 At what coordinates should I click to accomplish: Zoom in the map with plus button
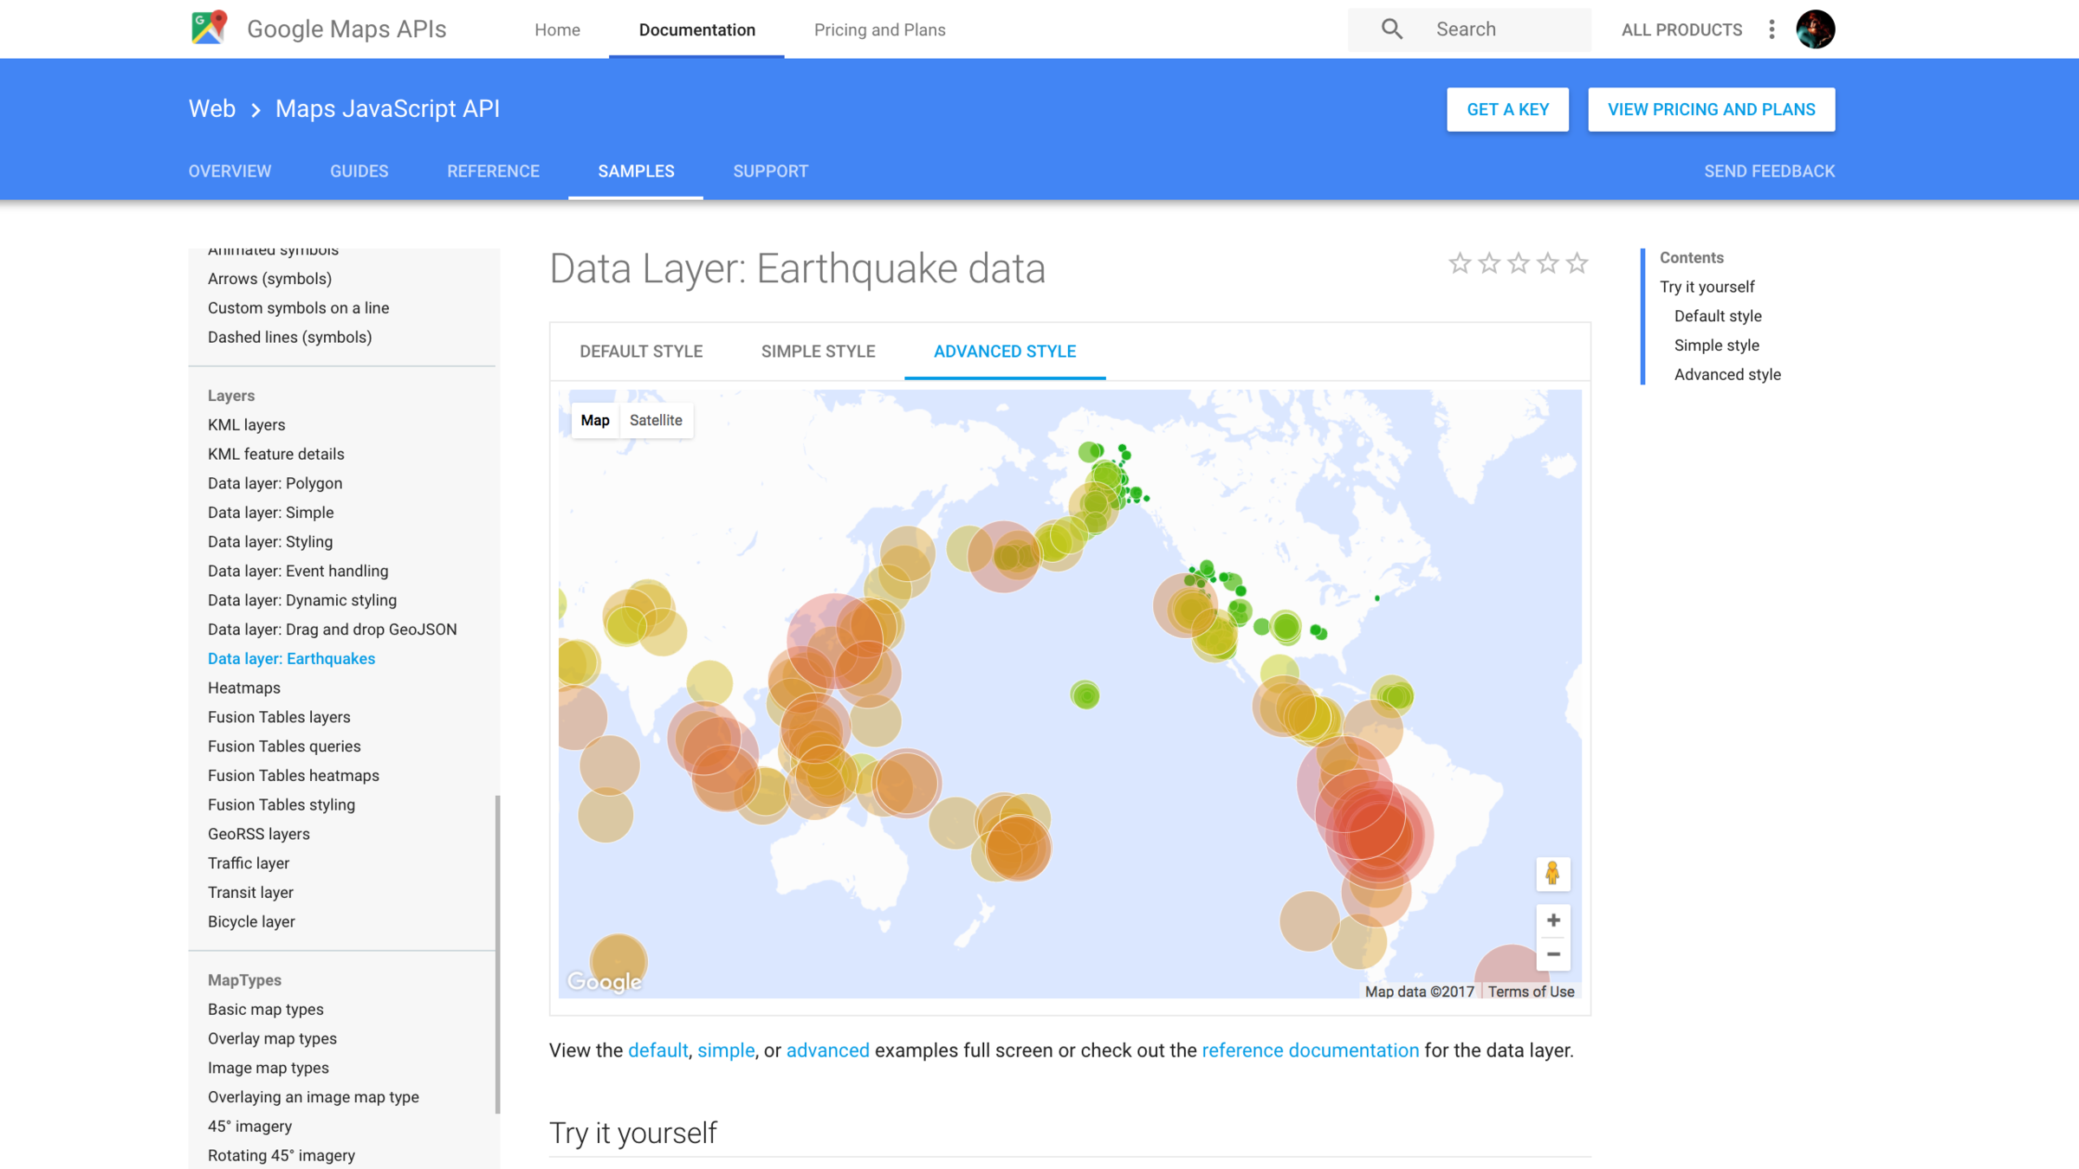tap(1552, 920)
